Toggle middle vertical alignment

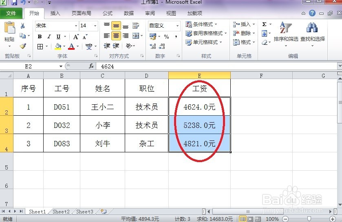point(116,26)
